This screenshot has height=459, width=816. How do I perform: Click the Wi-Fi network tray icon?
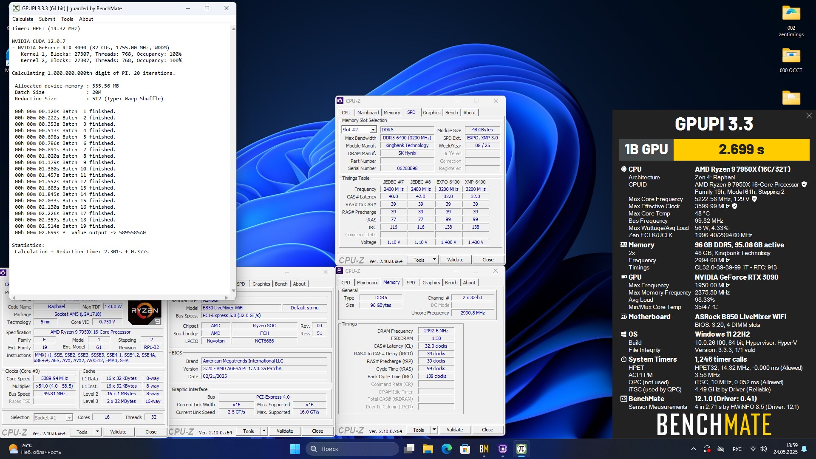click(x=753, y=449)
